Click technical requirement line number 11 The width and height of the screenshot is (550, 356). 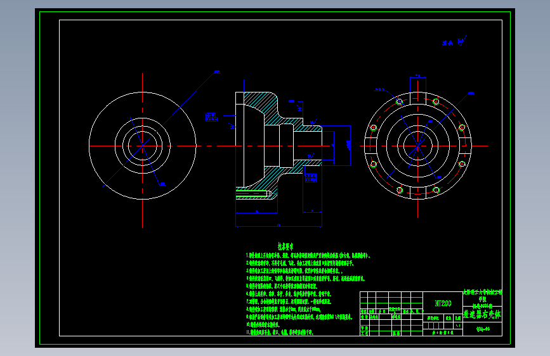point(280,332)
